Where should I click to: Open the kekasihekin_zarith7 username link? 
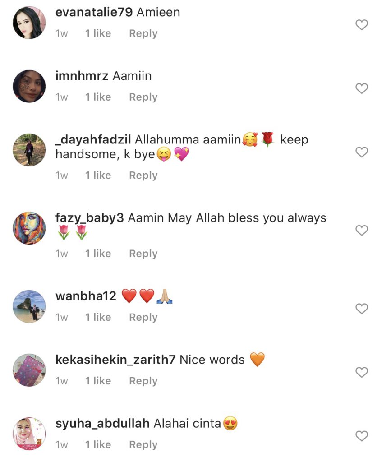[x=115, y=360]
